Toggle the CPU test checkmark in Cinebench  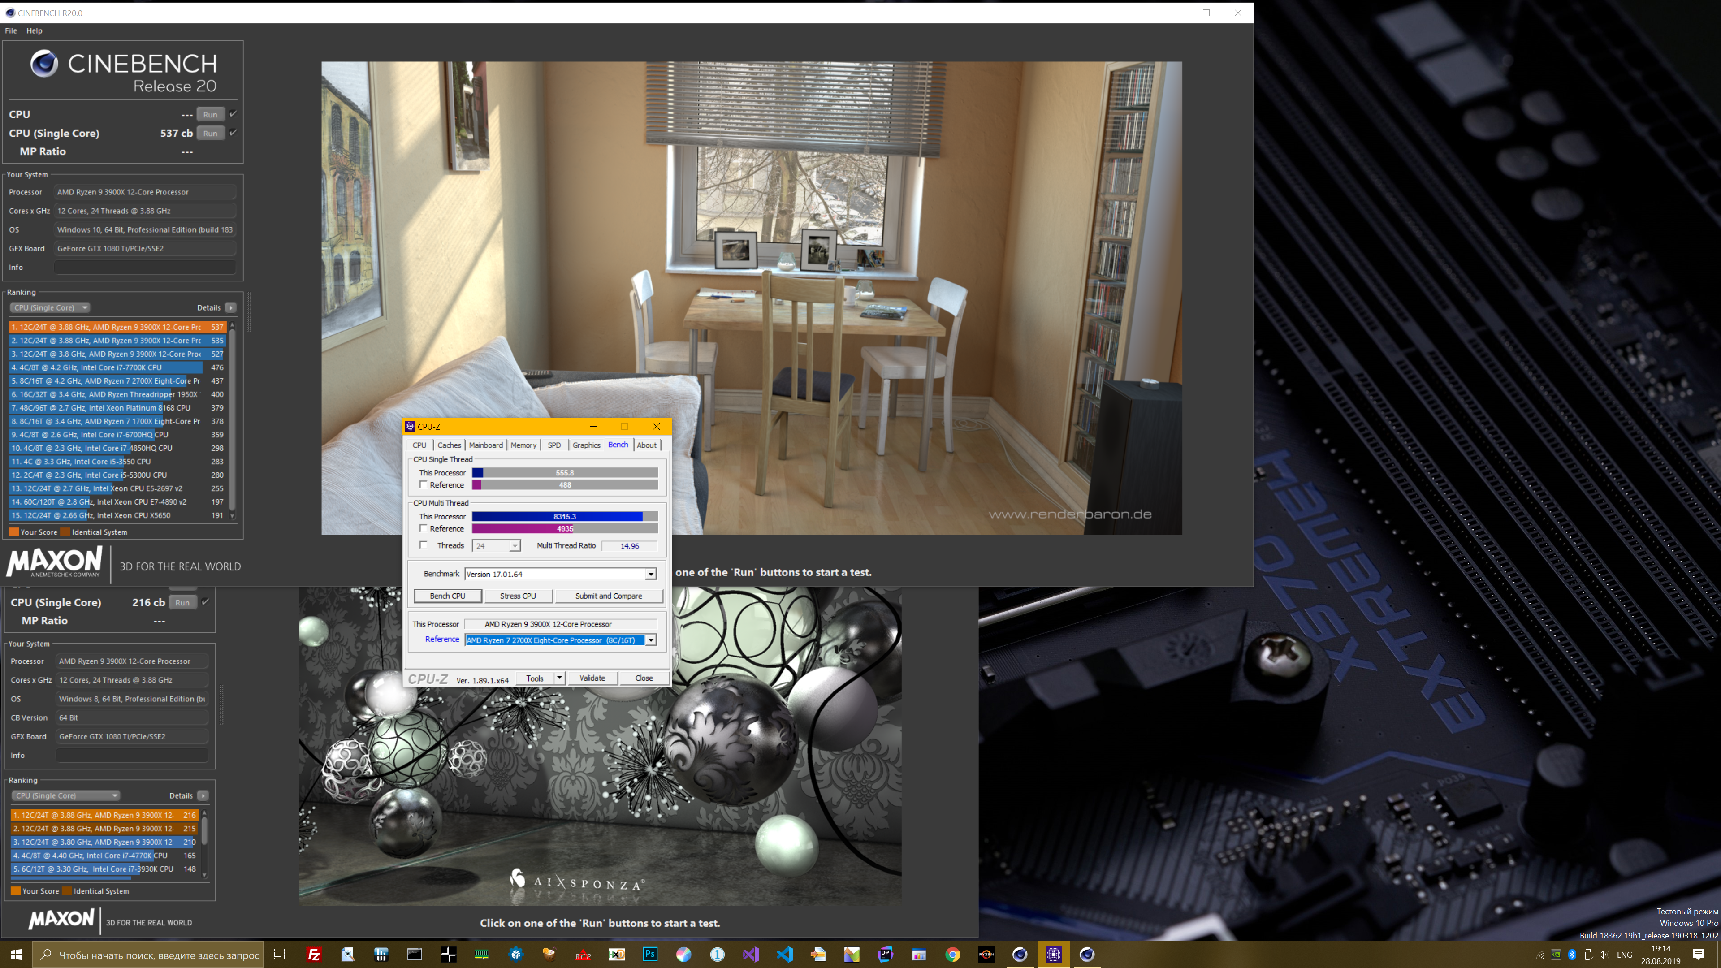[233, 113]
